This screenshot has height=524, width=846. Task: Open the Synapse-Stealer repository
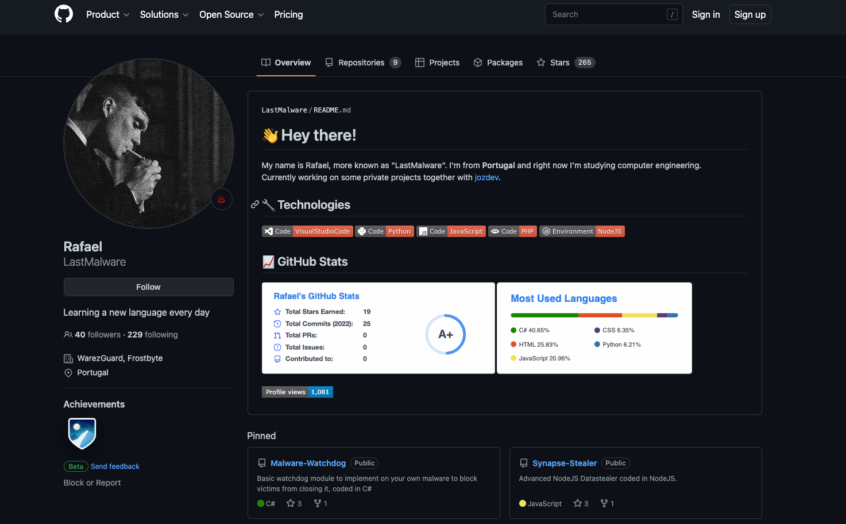[x=565, y=463]
